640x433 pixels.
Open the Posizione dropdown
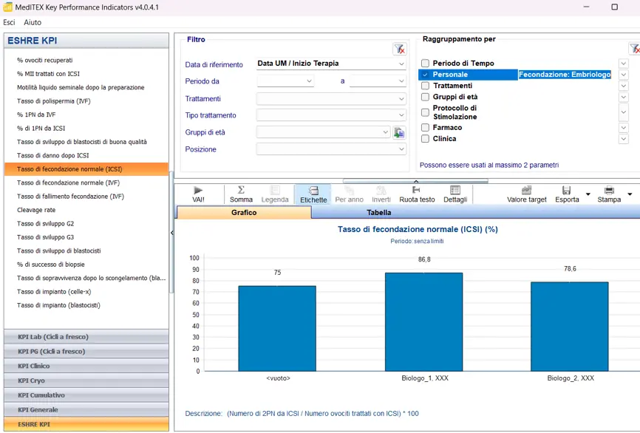(x=331, y=149)
